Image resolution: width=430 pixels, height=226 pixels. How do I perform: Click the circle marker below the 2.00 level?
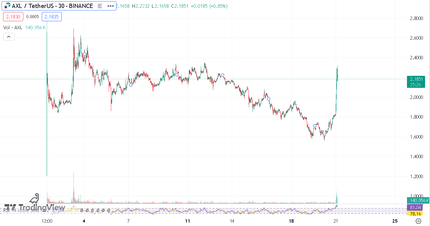[268, 99]
